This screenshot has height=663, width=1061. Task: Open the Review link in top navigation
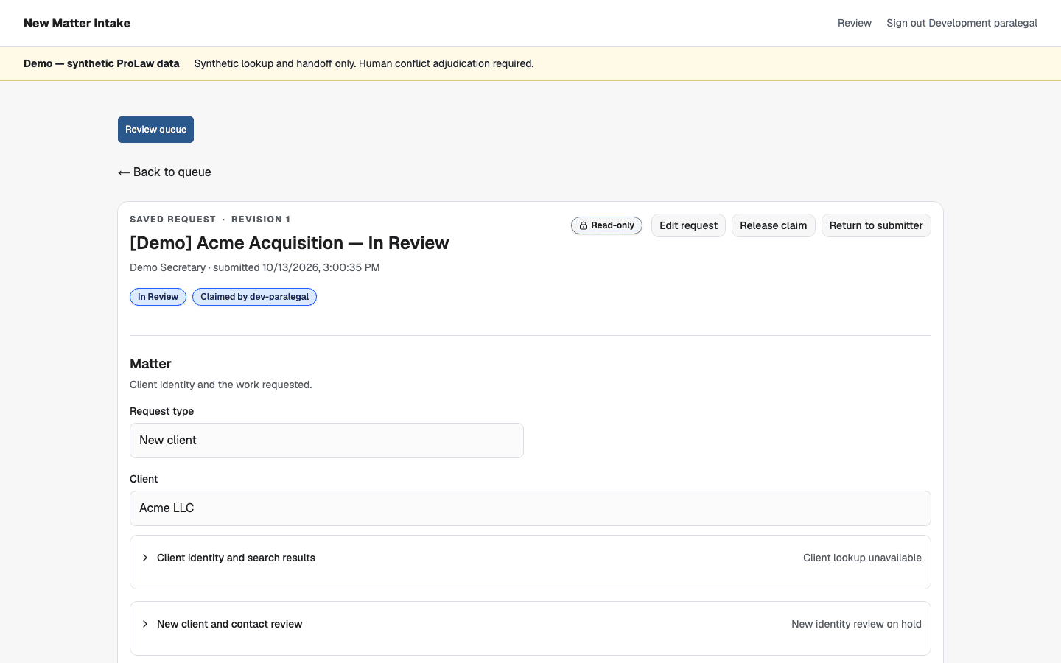tap(855, 23)
